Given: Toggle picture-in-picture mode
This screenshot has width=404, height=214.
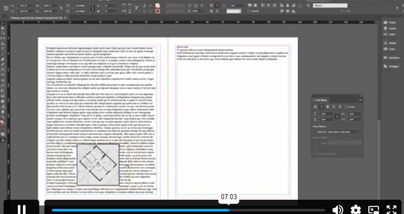Looking at the screenshot, I should pos(373,209).
